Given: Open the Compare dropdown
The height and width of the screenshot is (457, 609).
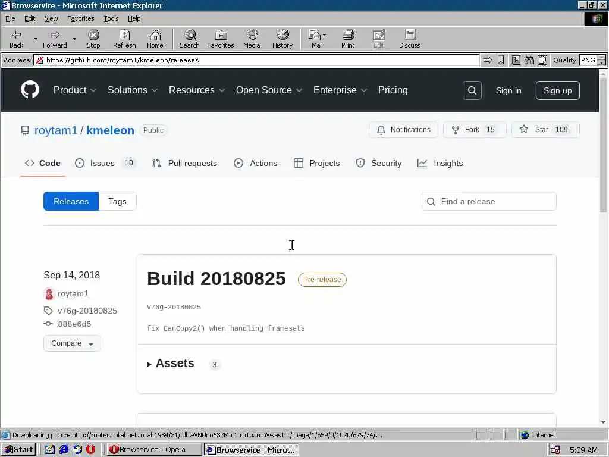Looking at the screenshot, I should [72, 343].
